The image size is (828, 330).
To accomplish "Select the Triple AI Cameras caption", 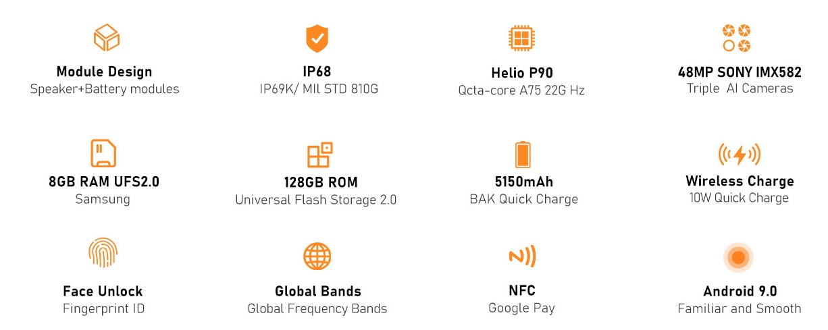I will tap(740, 88).
